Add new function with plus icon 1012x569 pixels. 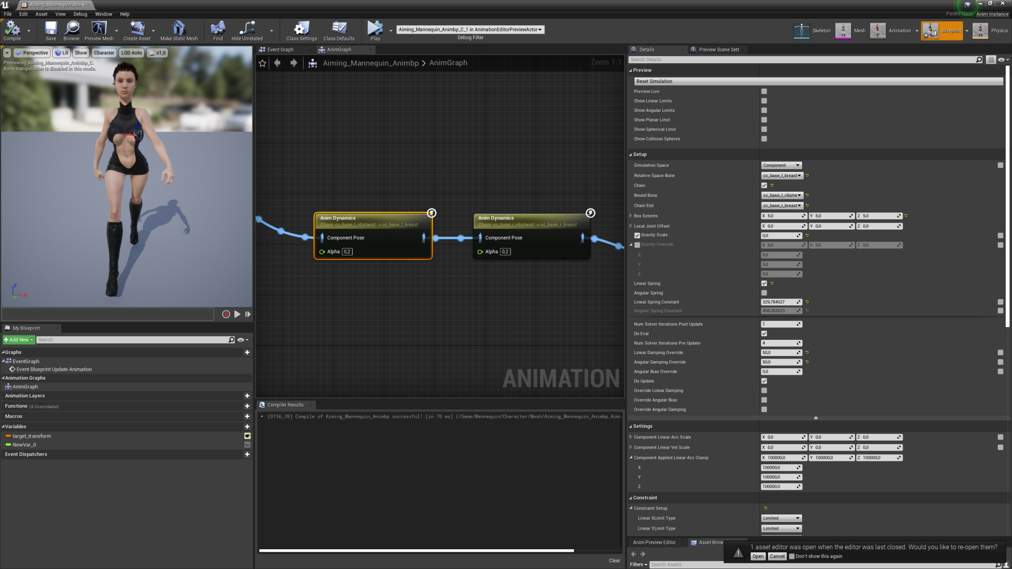[247, 406]
